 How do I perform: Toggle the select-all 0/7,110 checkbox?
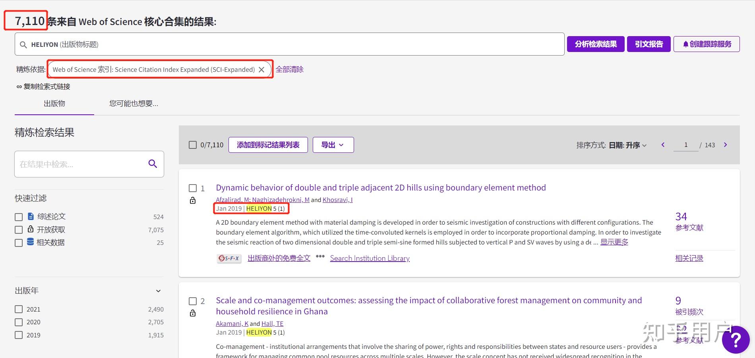(193, 145)
